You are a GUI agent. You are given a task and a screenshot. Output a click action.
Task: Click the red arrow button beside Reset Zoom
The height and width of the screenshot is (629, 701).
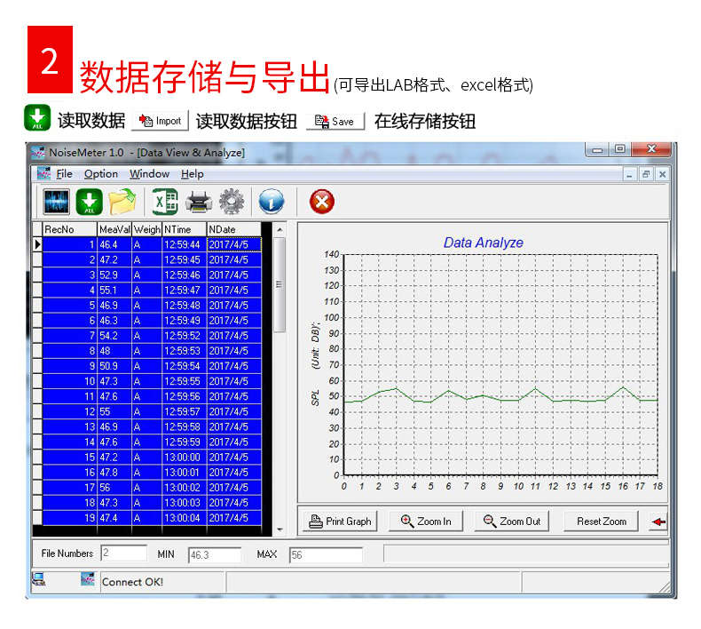coord(658,522)
